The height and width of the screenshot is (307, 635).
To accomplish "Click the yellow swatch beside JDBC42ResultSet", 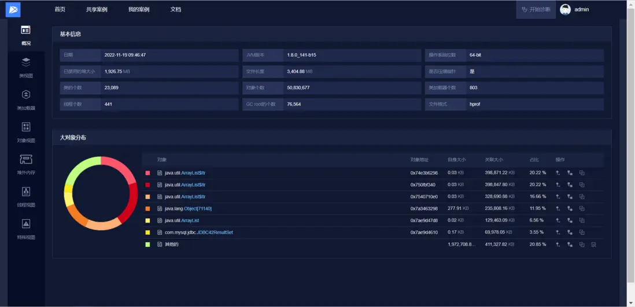I will [148, 232].
